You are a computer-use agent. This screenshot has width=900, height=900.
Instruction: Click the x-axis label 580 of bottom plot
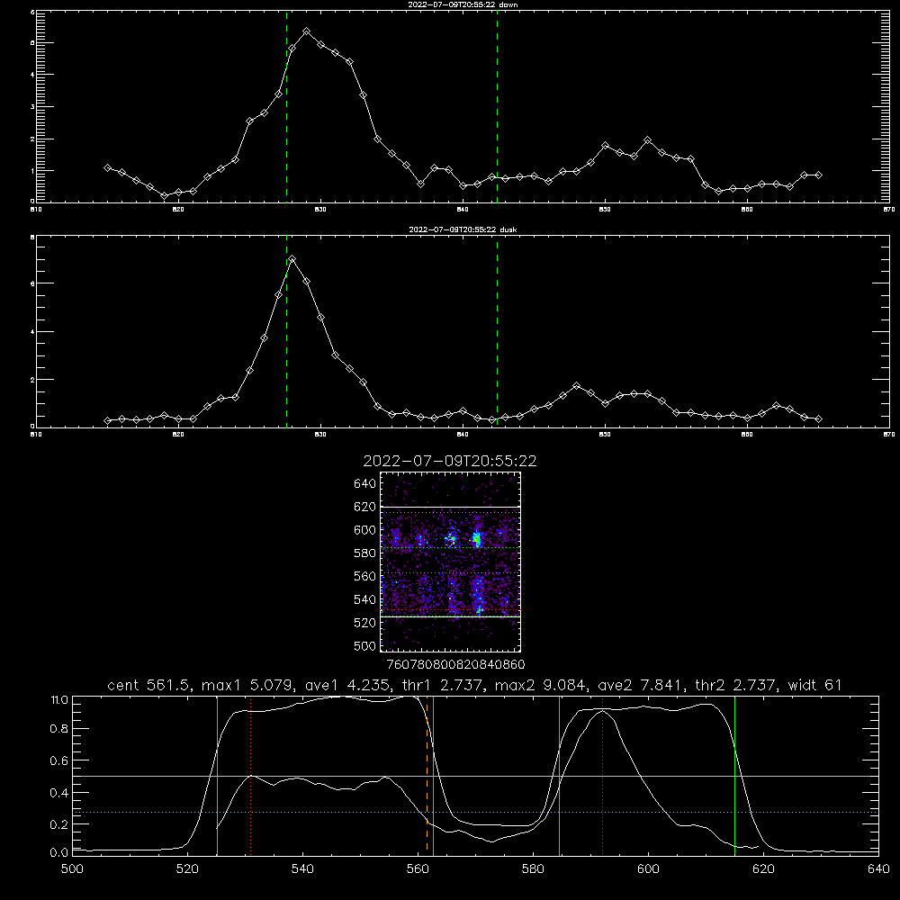(533, 869)
